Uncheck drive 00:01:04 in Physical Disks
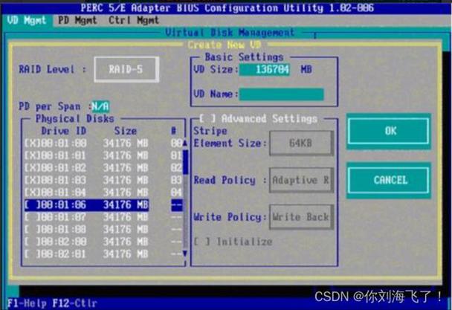Screen dimensions: 452x310 (x=29, y=192)
